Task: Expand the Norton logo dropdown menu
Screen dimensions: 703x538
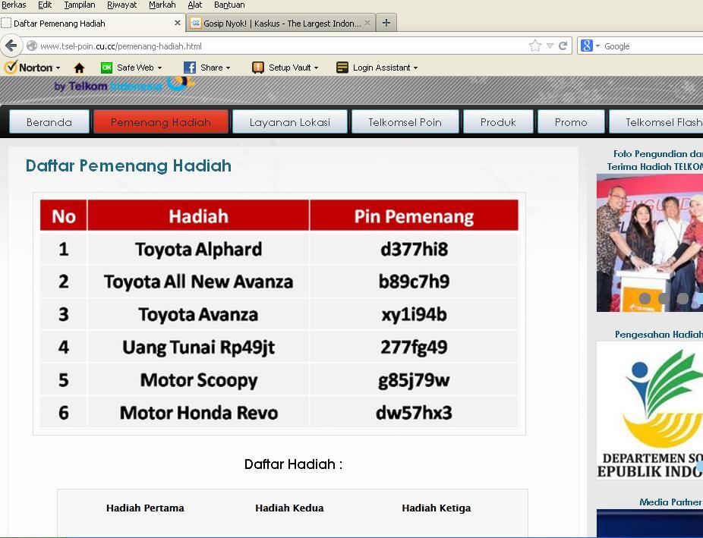Action: (58, 68)
